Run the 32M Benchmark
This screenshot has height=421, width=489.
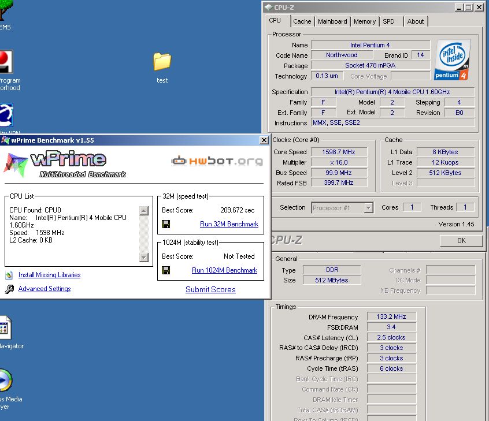pos(229,224)
